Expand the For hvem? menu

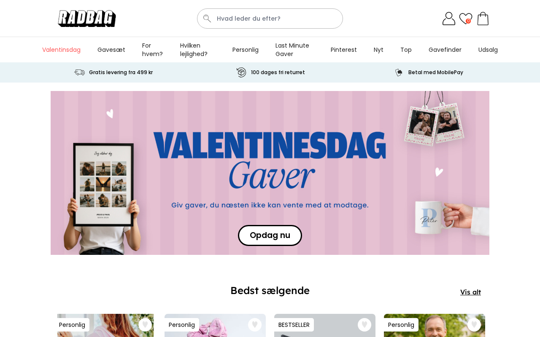pos(153,50)
